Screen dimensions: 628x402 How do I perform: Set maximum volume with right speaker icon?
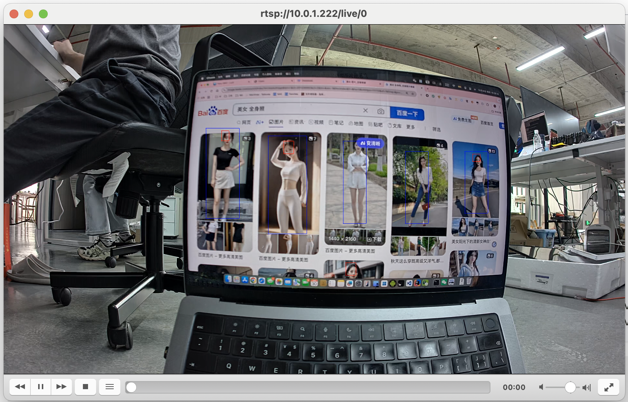[587, 387]
